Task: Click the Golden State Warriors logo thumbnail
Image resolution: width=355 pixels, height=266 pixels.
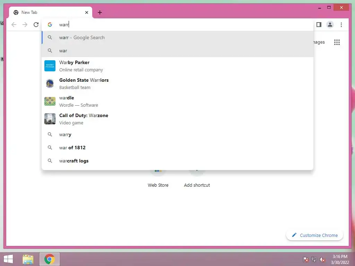Action: click(50, 83)
